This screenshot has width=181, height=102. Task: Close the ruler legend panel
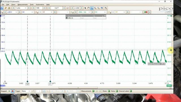pos(105,16)
